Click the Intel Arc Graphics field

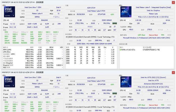(x=153, y=11)
